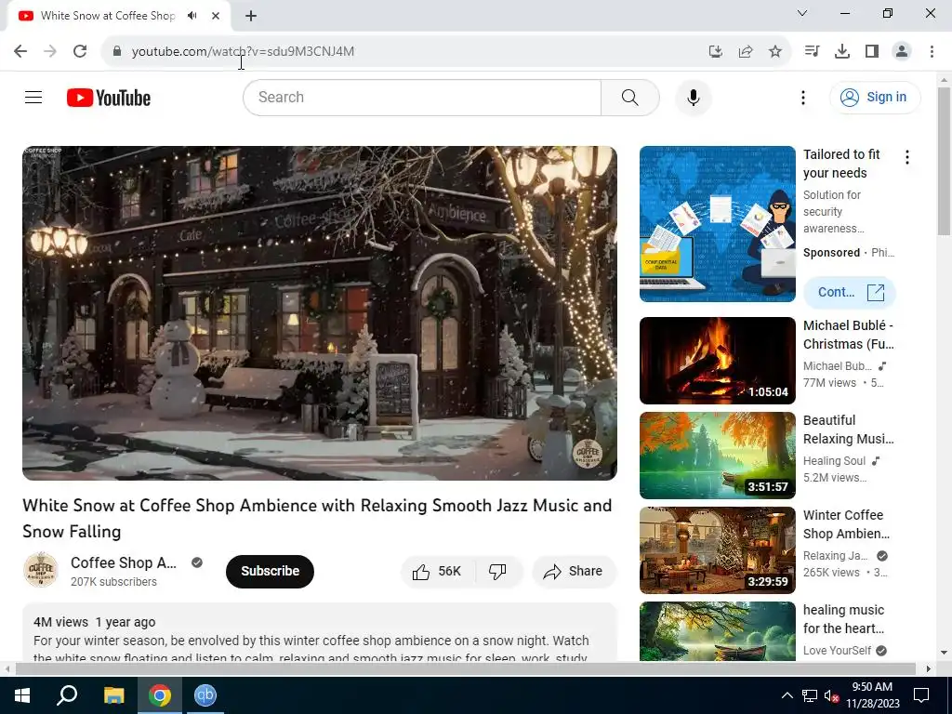Screen dimensions: 952x714
Task: Expand video description at 4M views
Action: pyautogui.click(x=320, y=632)
